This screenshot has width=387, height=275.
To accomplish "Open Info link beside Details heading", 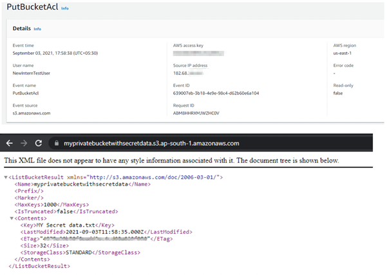I will (37, 29).
